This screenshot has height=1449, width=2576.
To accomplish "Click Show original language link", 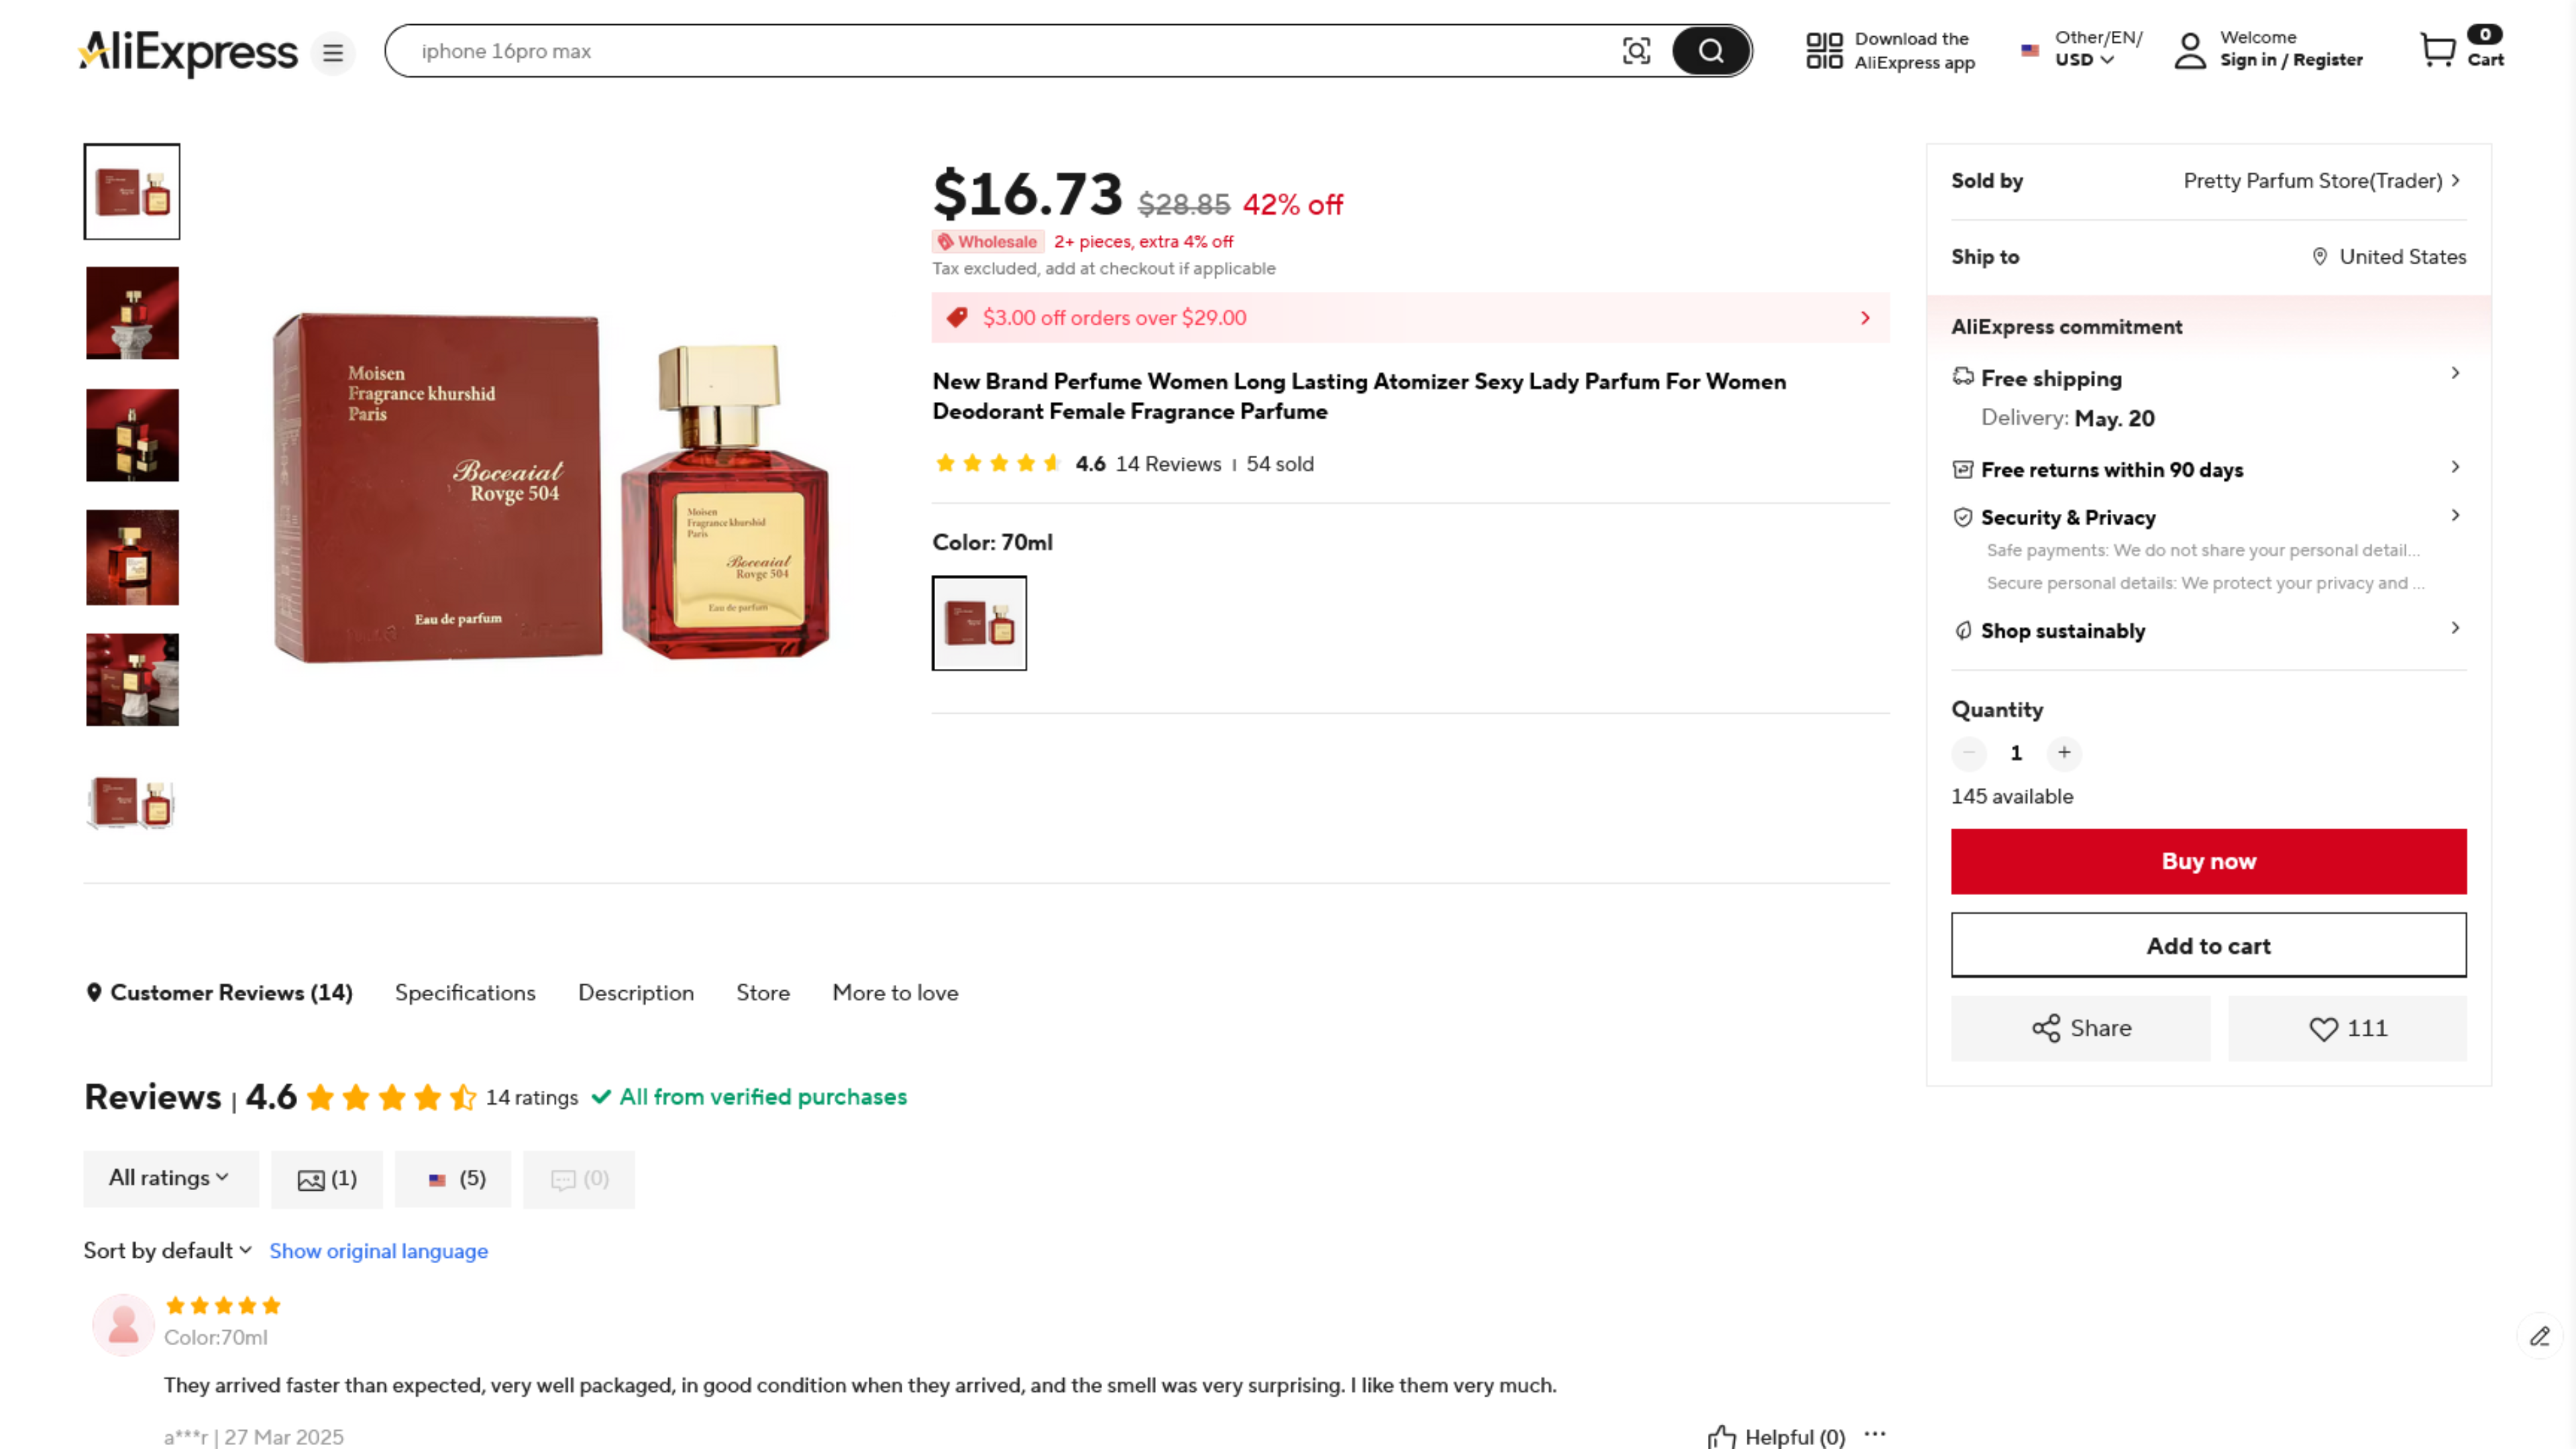I will (x=378, y=1251).
